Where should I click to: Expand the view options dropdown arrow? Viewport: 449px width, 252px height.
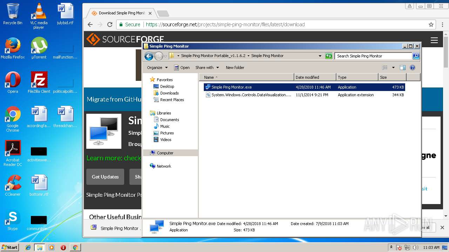pos(393,68)
